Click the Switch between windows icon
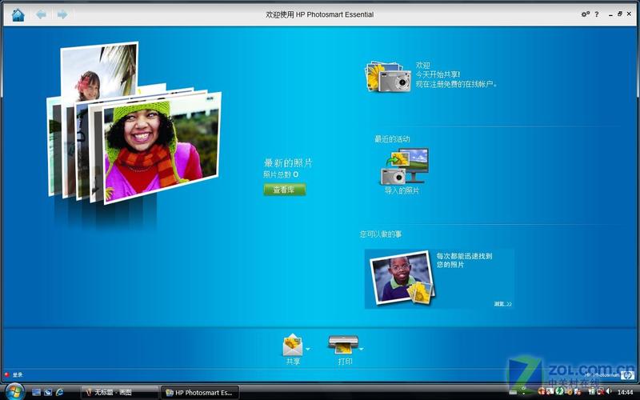This screenshot has height=400, width=640. pyautogui.click(x=48, y=392)
